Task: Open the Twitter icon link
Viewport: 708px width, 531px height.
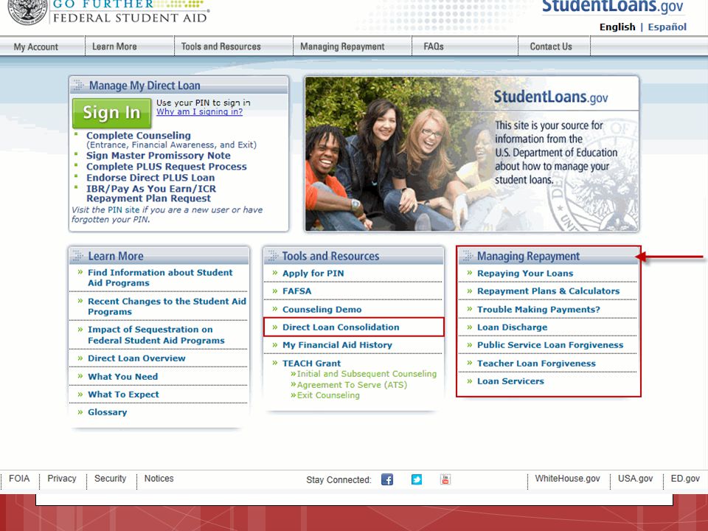Action: (416, 479)
